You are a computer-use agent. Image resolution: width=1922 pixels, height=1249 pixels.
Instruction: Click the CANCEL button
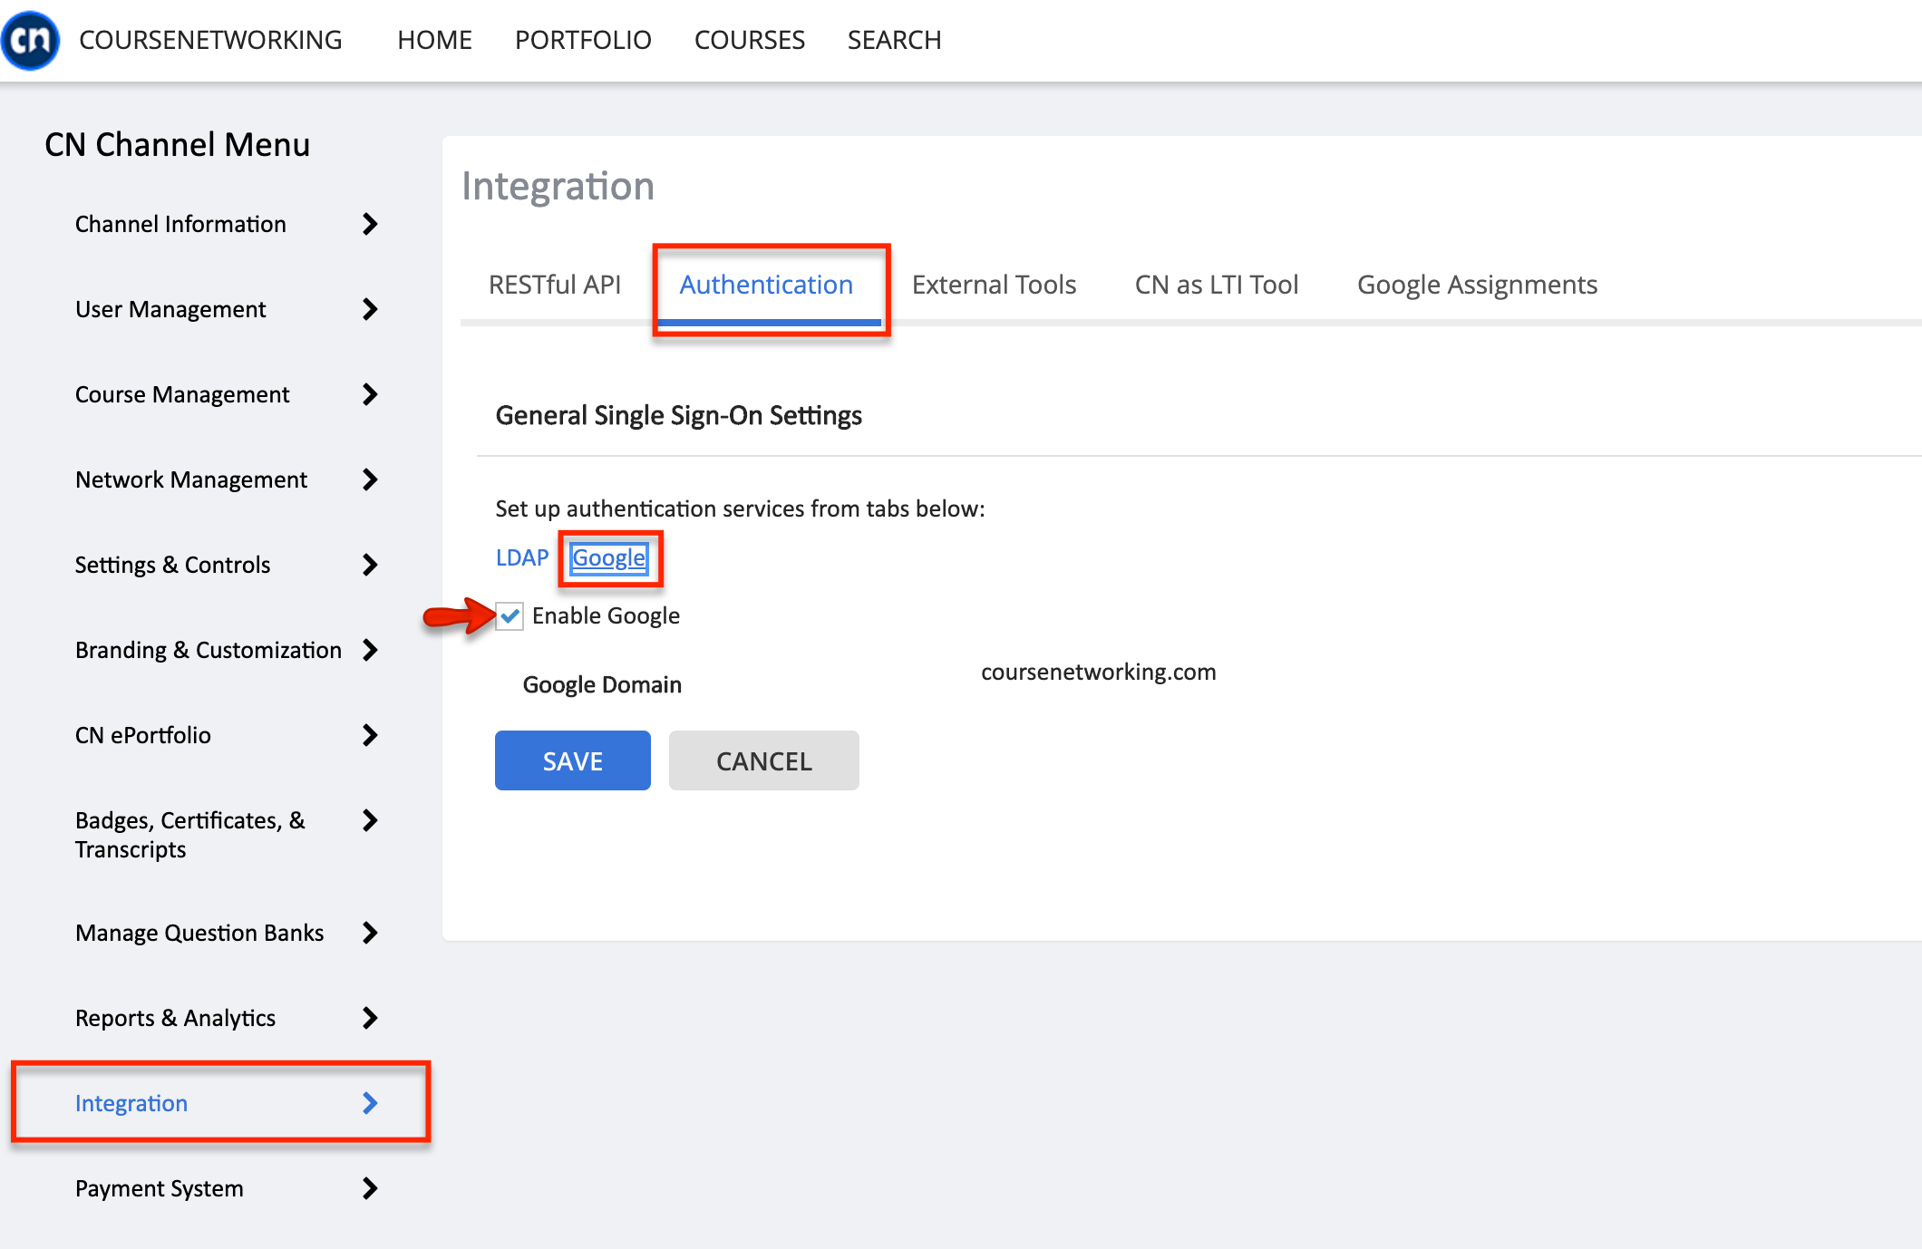pos(765,760)
